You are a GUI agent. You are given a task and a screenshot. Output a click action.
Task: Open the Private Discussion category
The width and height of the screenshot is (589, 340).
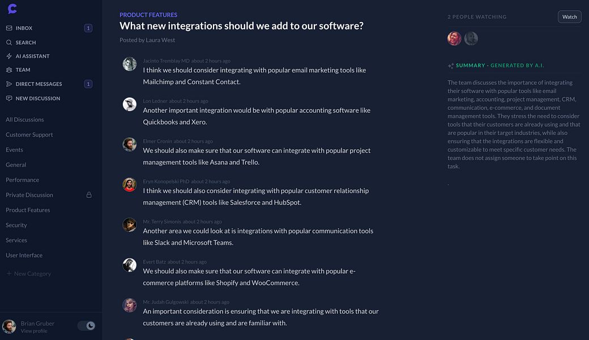[29, 194]
